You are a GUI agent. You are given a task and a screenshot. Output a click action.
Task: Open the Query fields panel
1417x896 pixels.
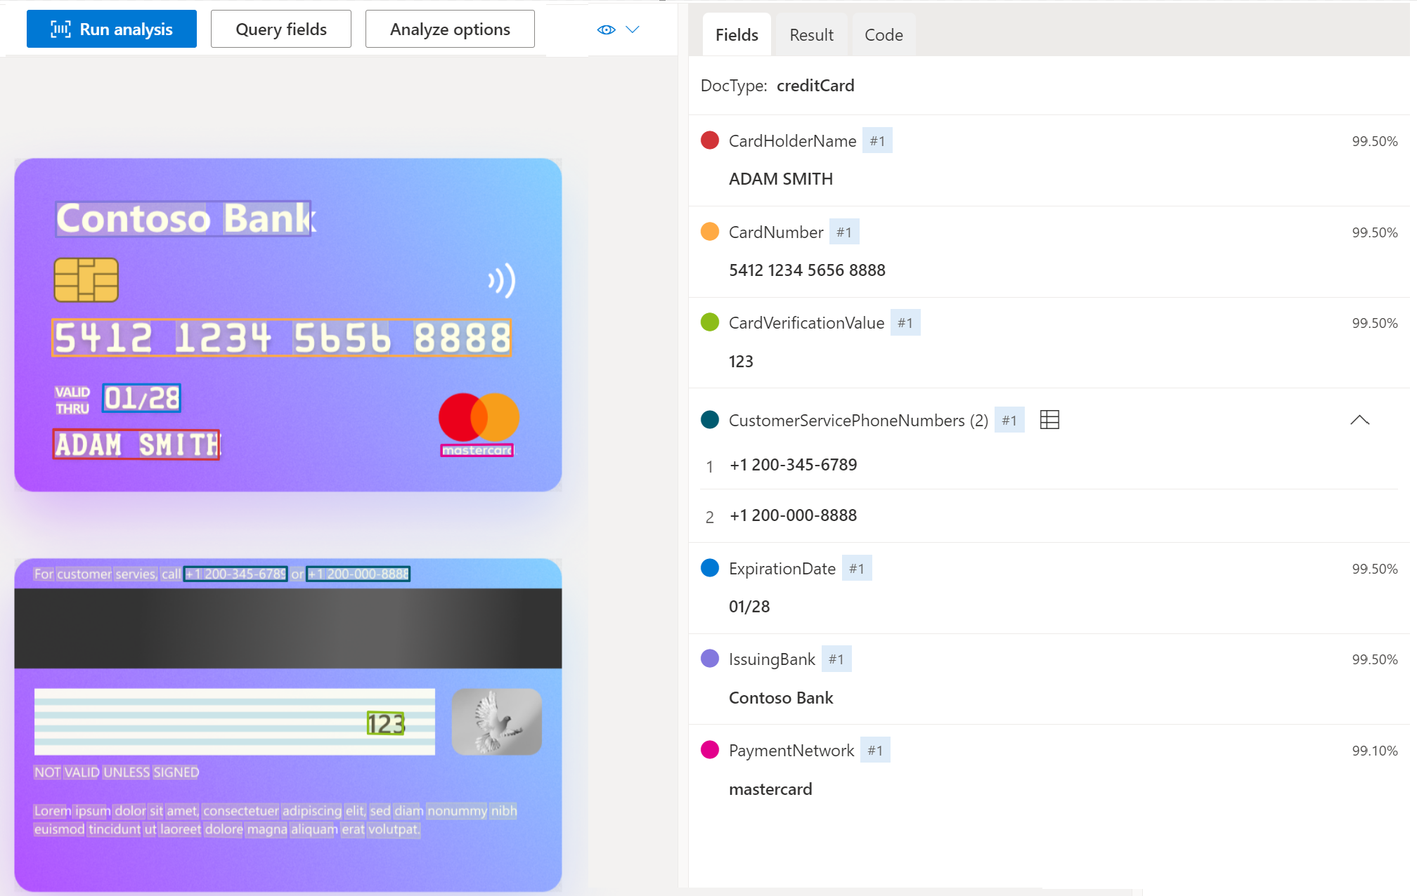pos(280,29)
